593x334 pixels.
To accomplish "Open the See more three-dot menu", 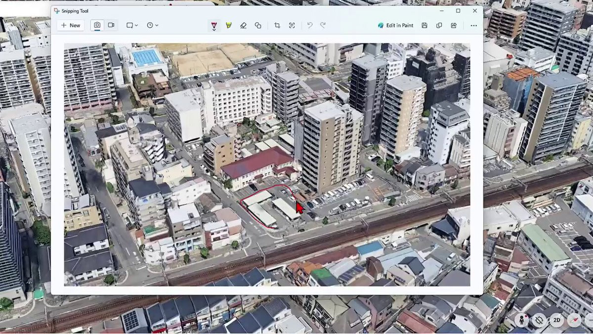I will point(473,25).
